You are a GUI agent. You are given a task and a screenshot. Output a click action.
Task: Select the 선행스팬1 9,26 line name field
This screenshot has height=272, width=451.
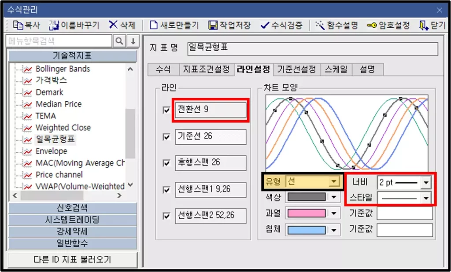pos(211,190)
